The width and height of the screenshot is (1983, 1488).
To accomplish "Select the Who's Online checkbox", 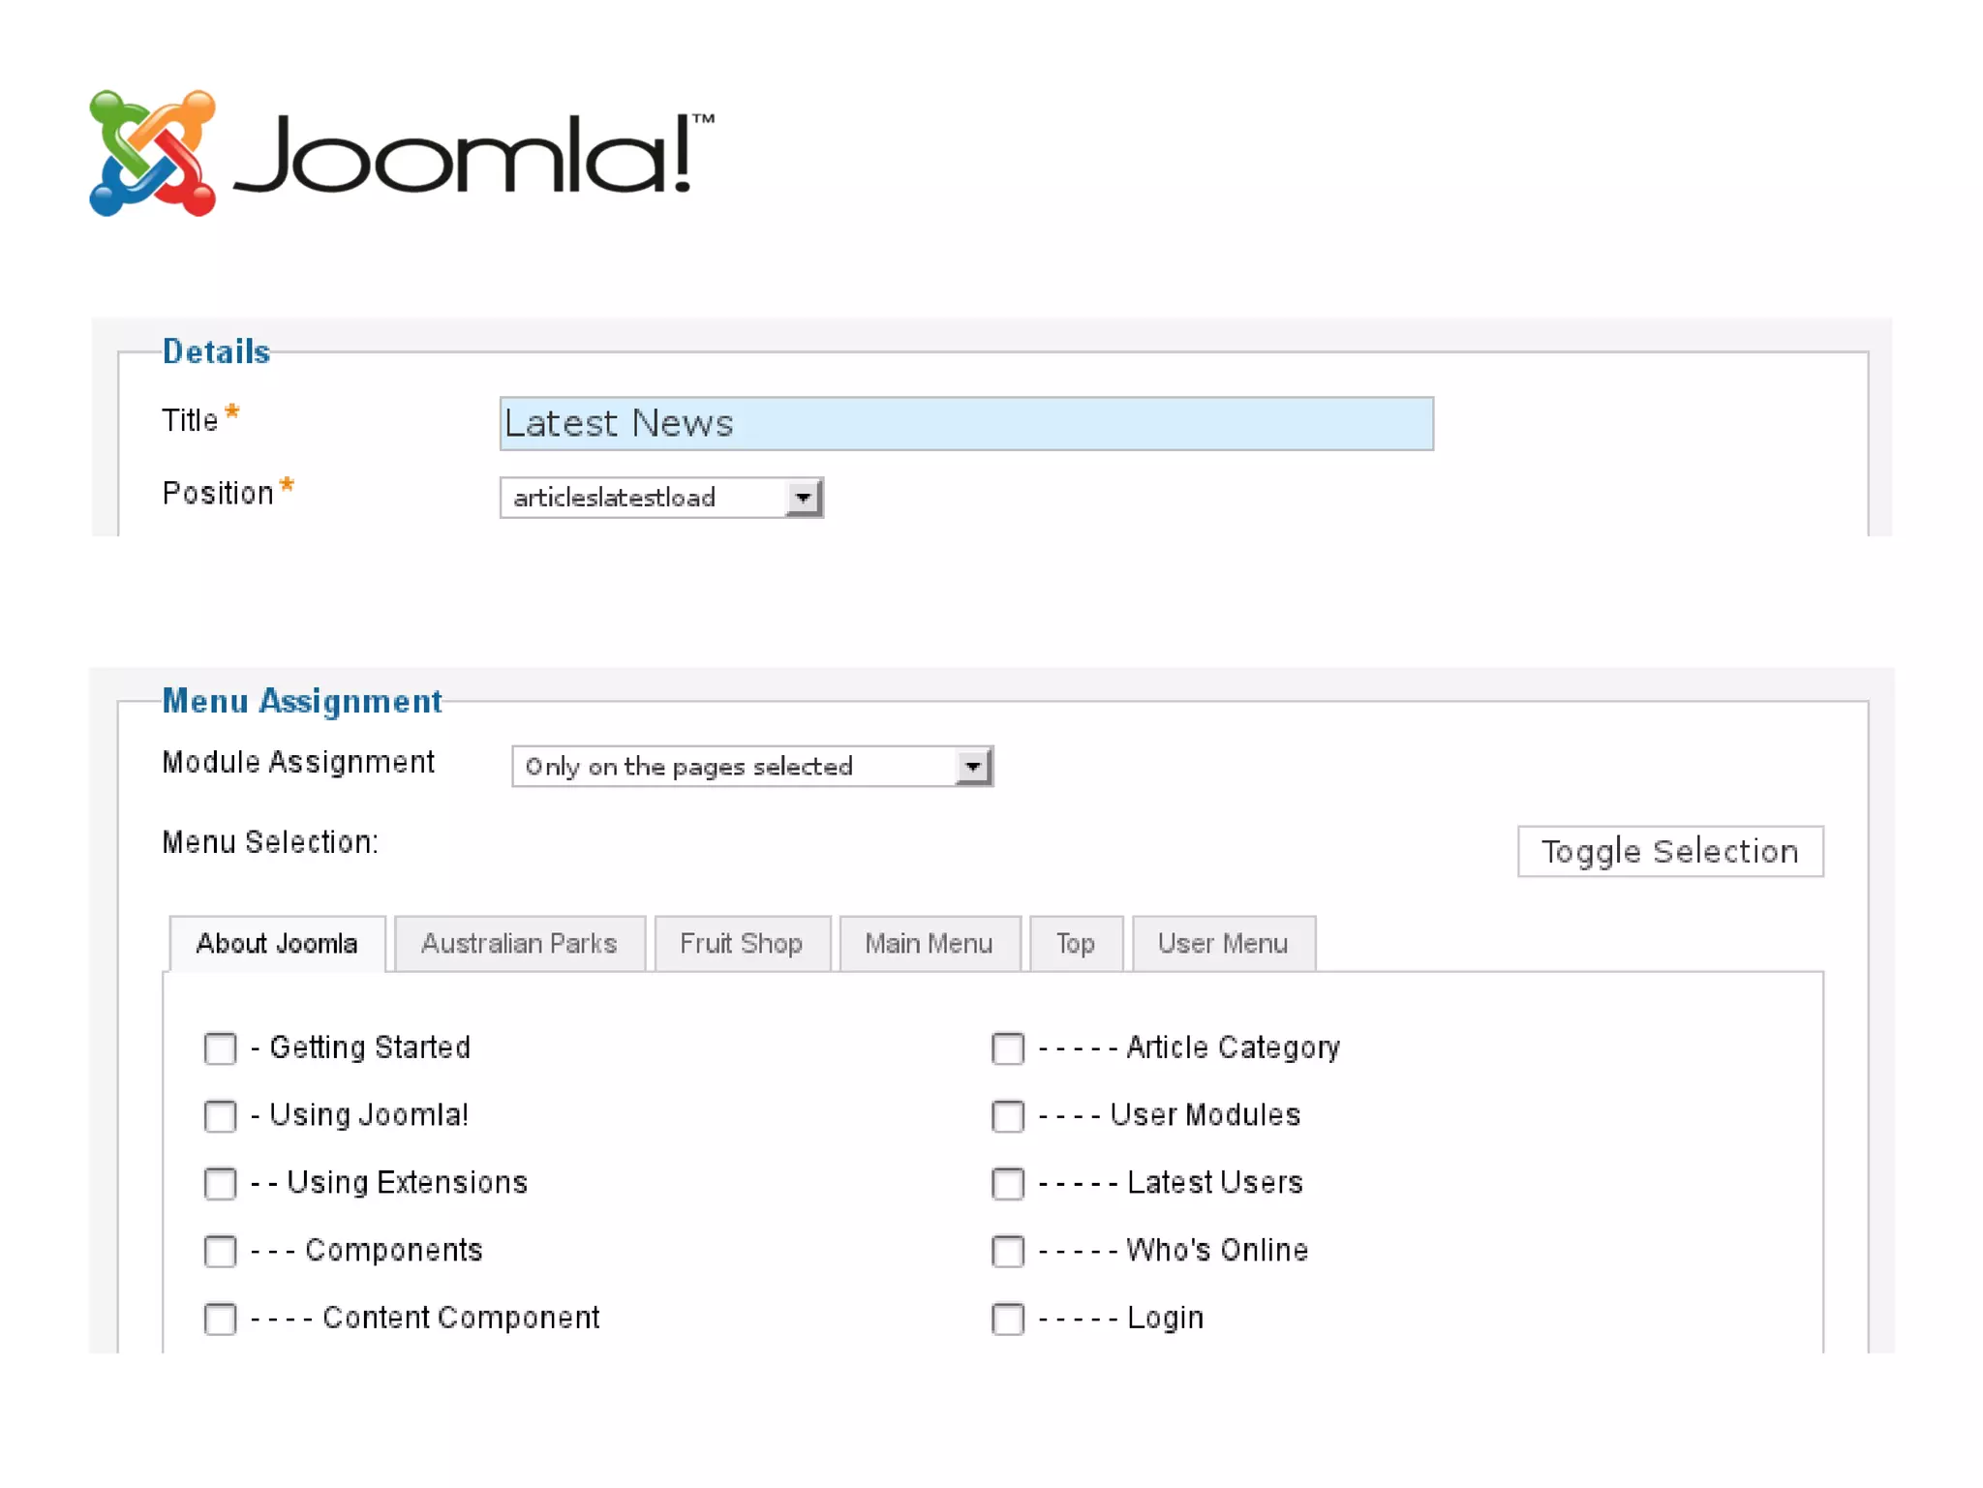I will coord(1008,1251).
